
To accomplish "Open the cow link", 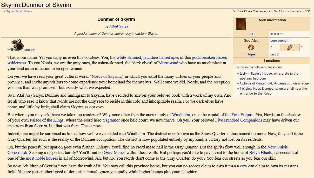I will coord(243,166).
